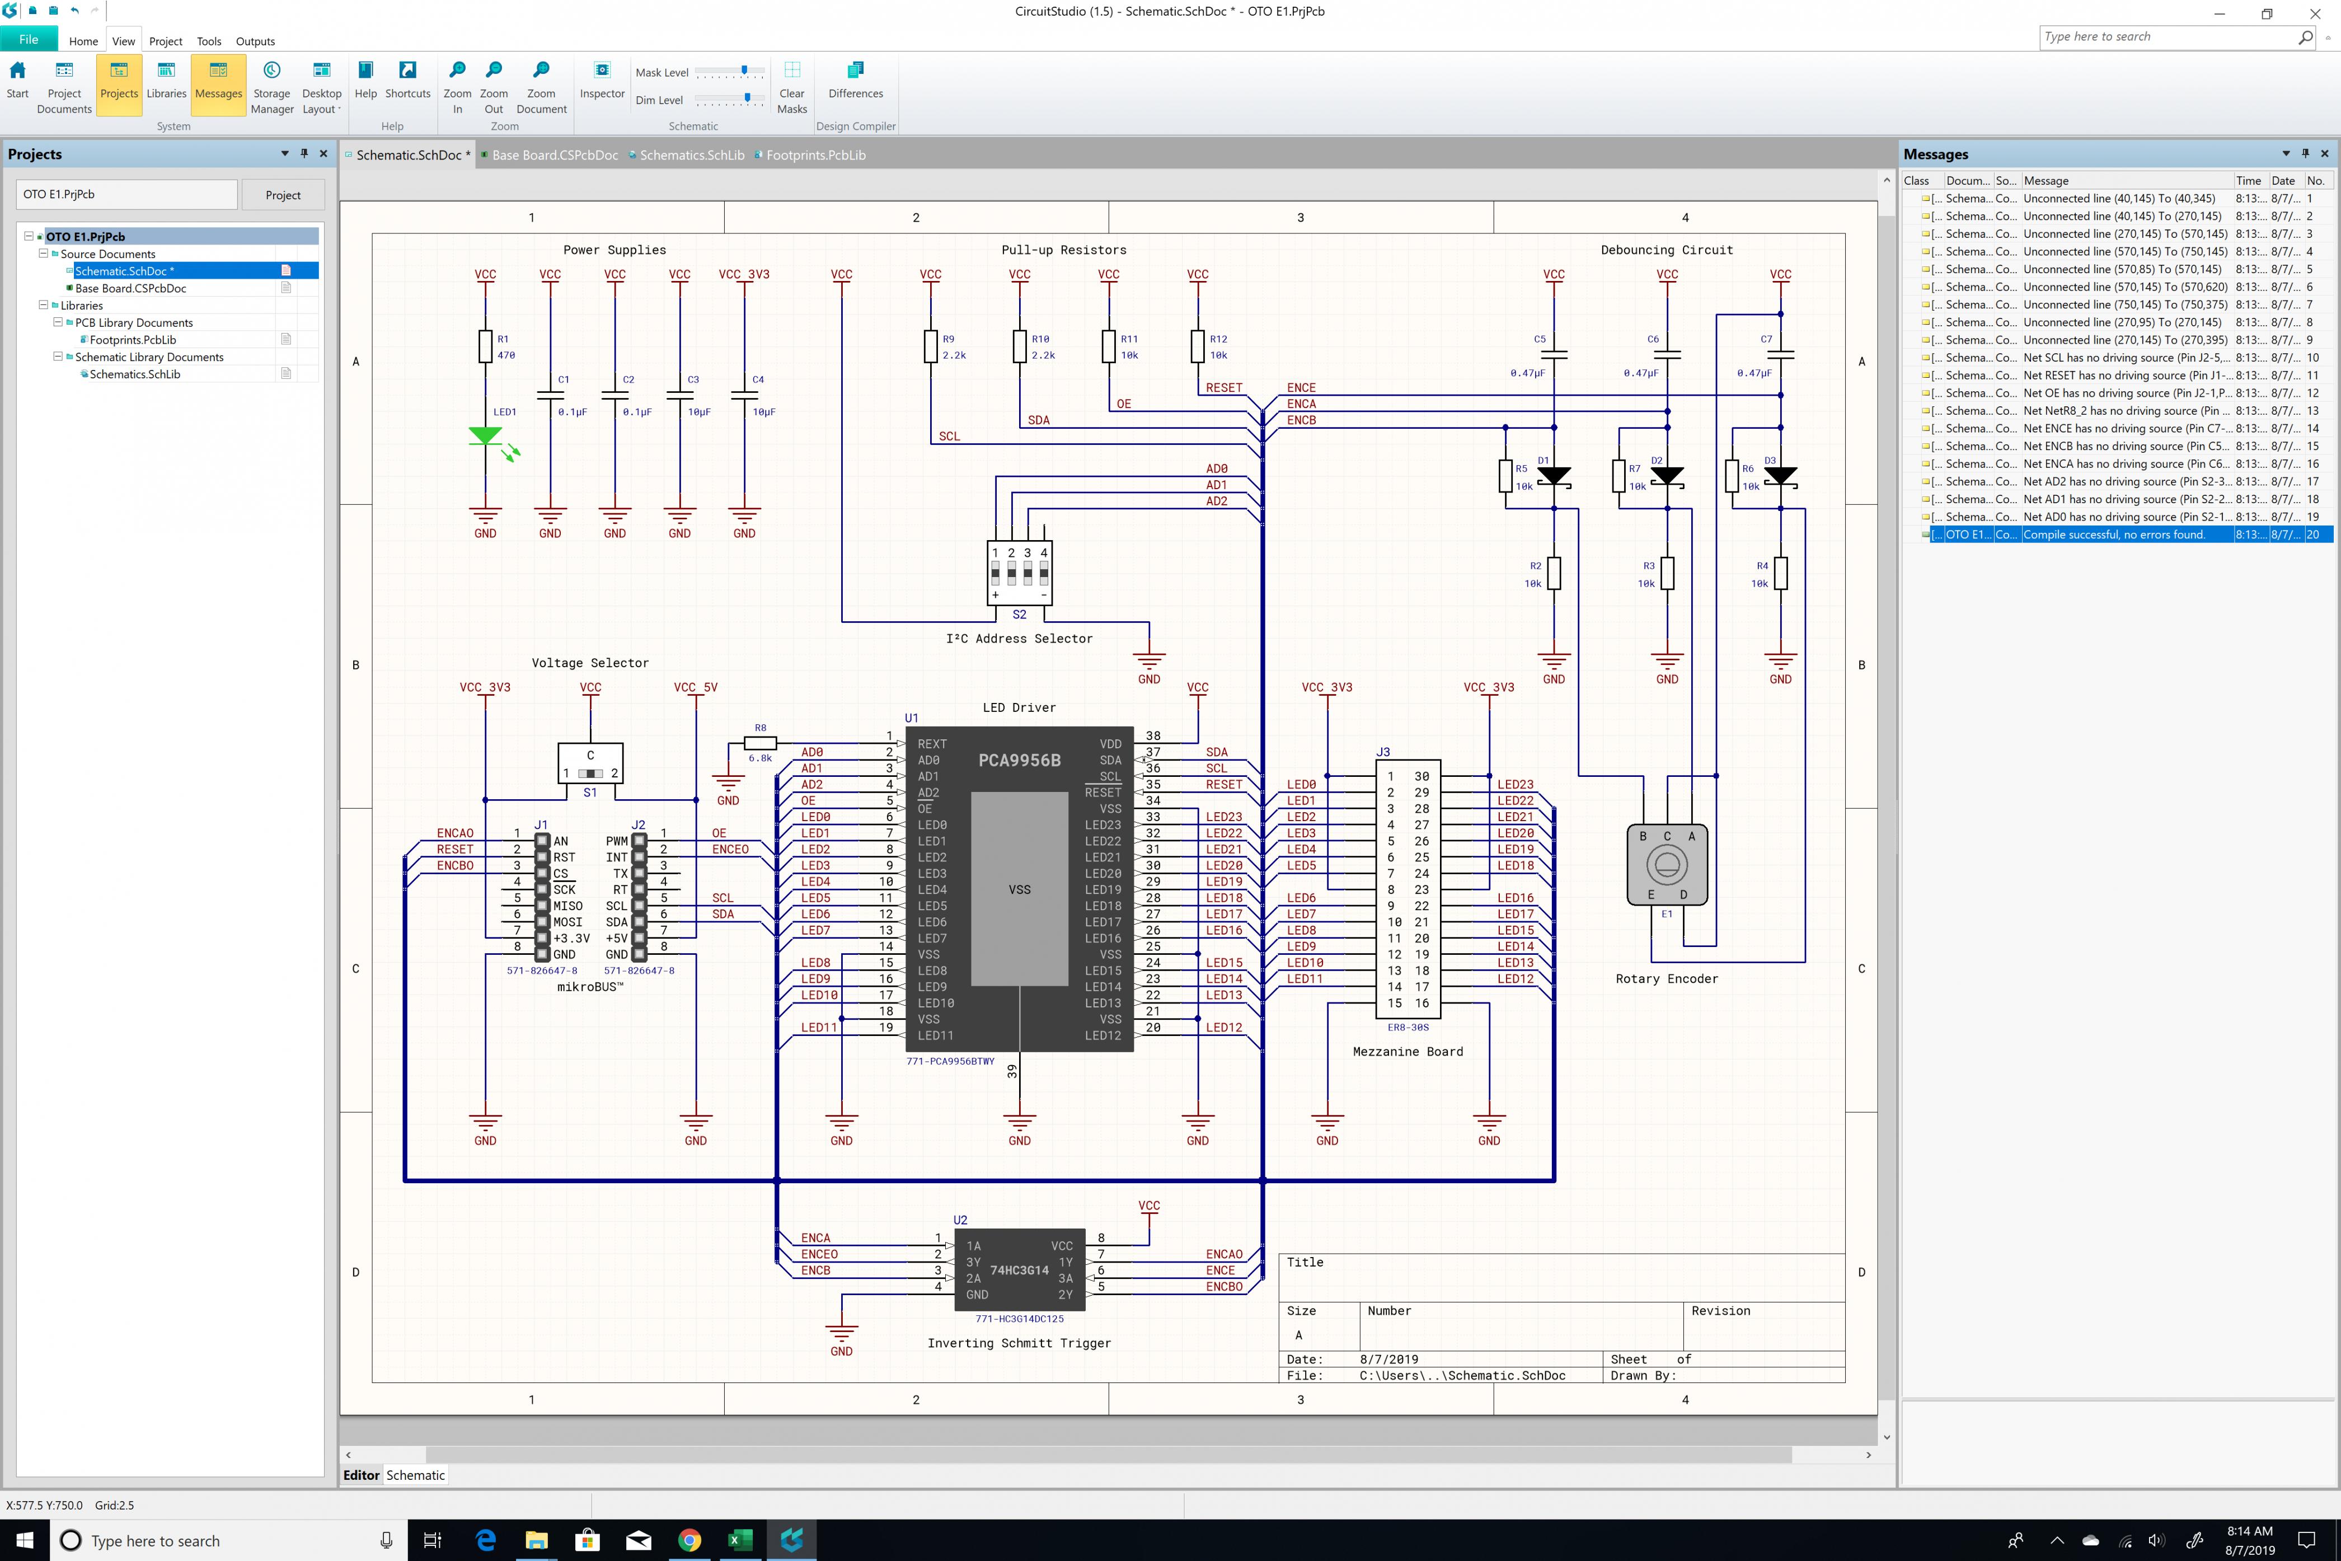Open Projects panel dropdown arrow

pos(285,153)
